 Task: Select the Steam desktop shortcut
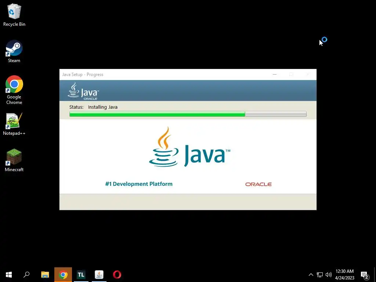14,51
